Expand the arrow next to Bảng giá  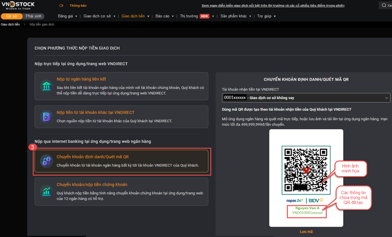(76, 16)
